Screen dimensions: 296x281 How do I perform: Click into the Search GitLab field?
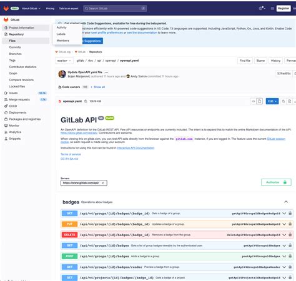(x=115, y=8)
